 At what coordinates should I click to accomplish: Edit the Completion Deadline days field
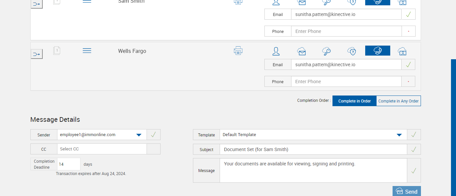69,164
